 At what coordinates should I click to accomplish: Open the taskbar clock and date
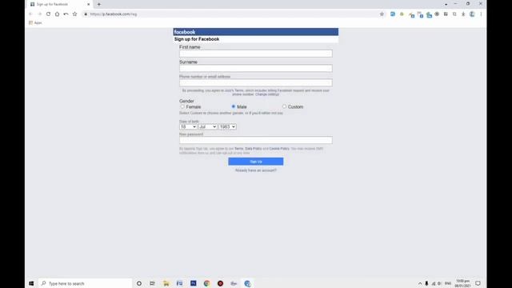coord(462,283)
